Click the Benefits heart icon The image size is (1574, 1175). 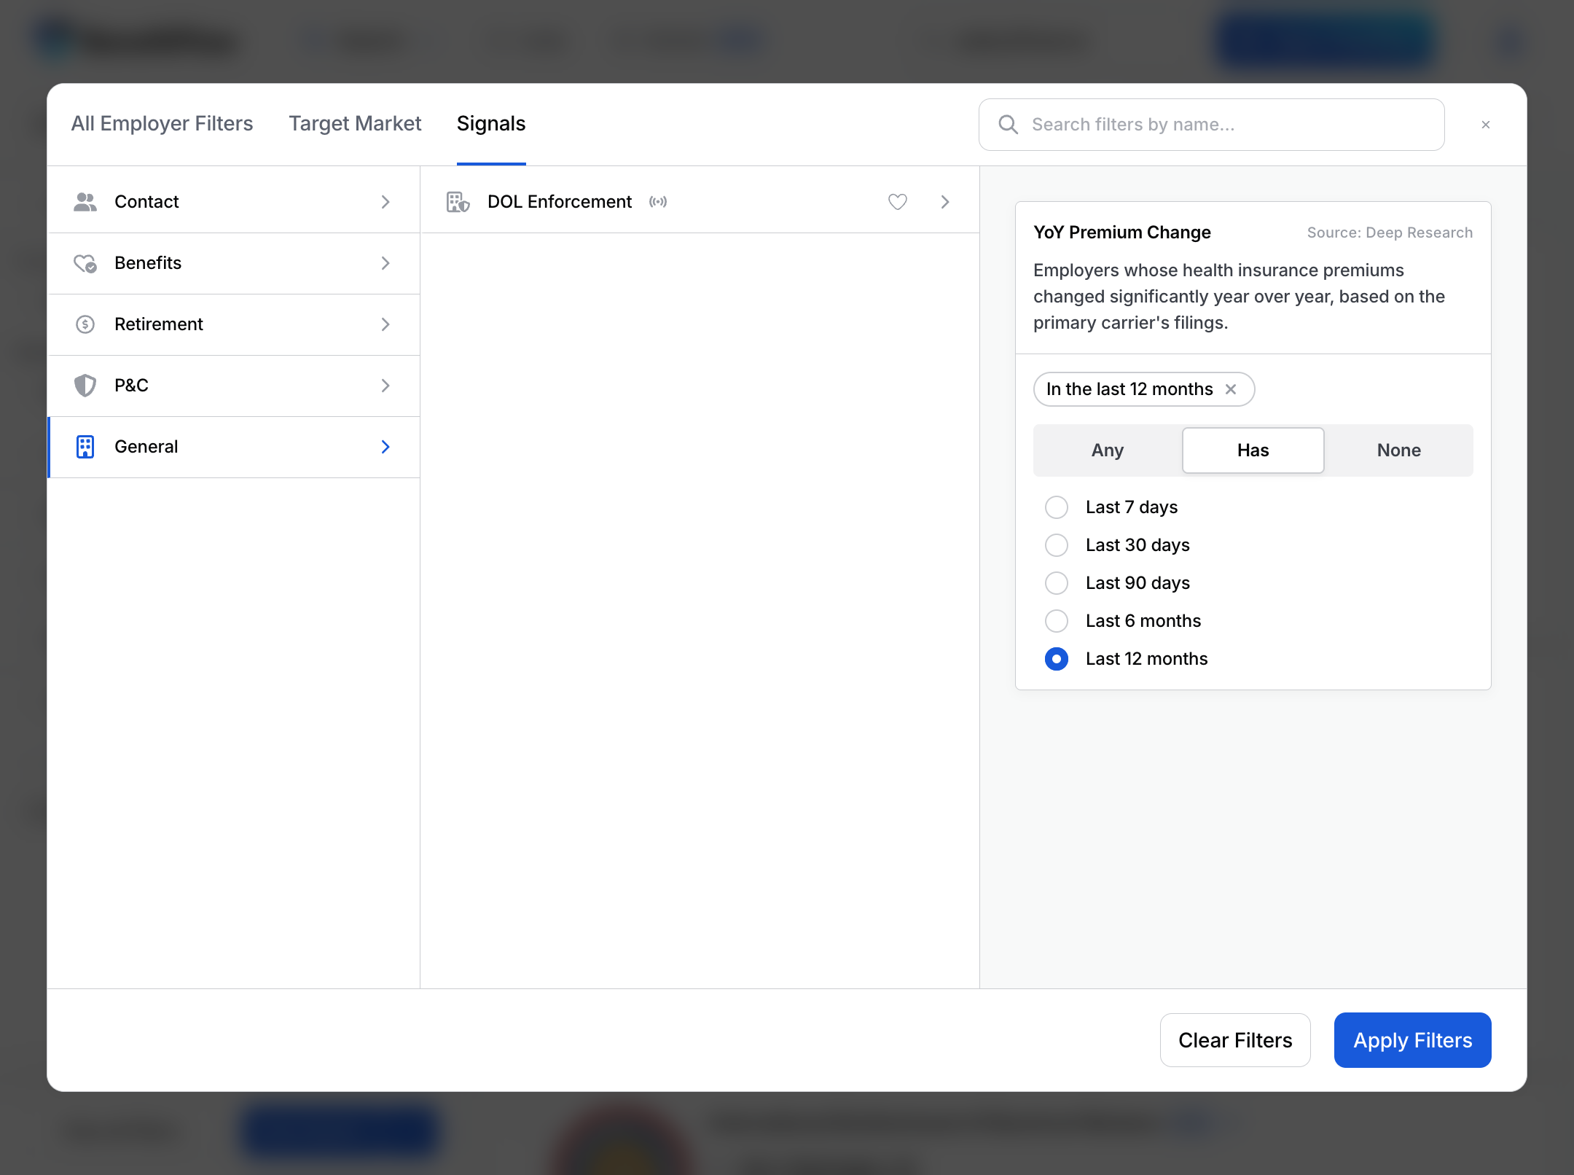pos(85,263)
